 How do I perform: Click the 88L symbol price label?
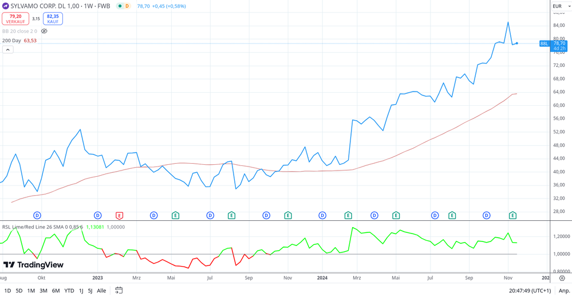(544, 43)
